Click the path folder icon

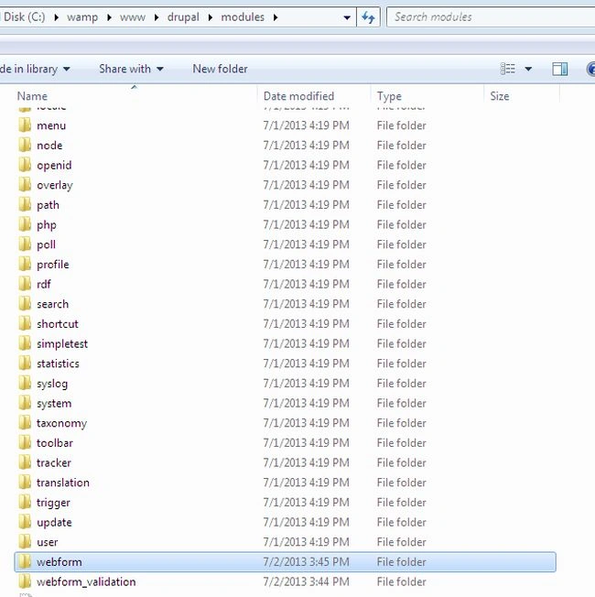[25, 205]
